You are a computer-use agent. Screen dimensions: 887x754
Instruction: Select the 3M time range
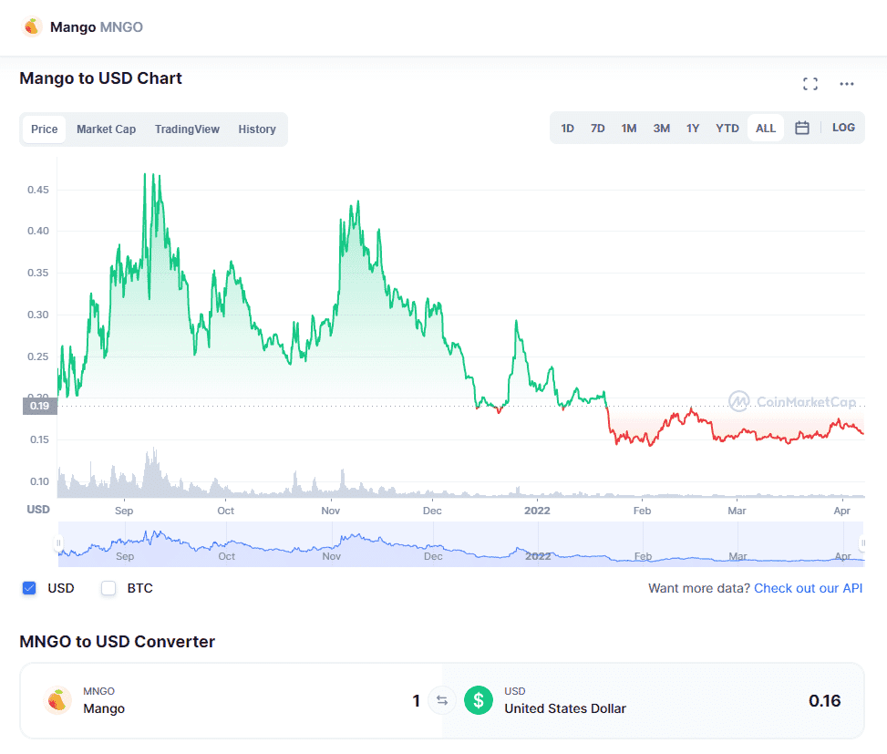(661, 128)
